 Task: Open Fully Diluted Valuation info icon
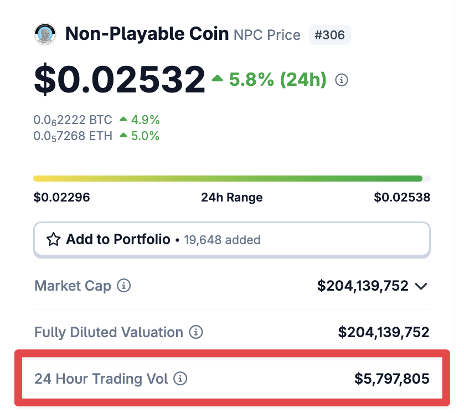196,332
